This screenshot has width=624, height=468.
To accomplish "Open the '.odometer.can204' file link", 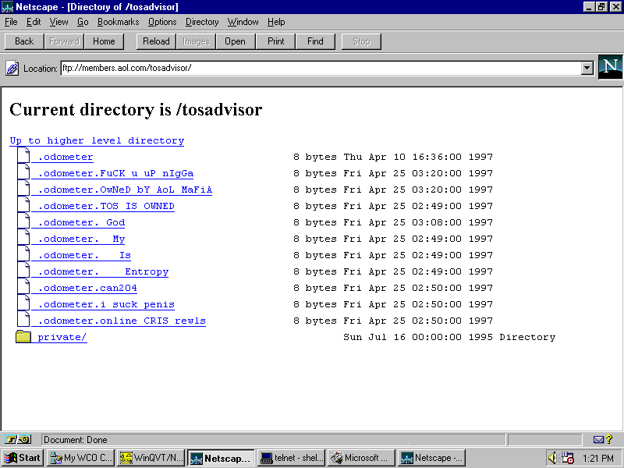I will 87,288.
